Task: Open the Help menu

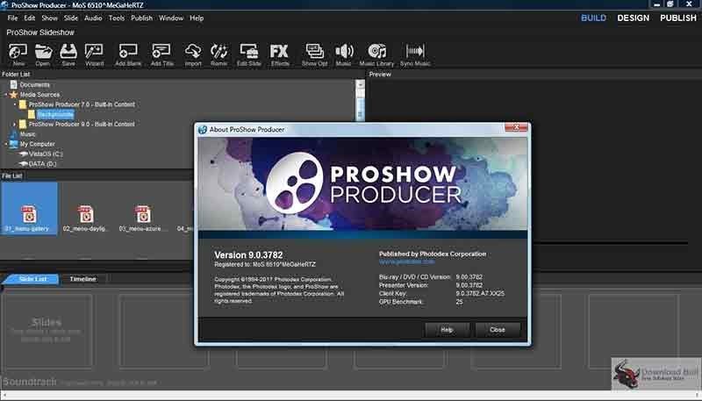Action: click(197, 18)
